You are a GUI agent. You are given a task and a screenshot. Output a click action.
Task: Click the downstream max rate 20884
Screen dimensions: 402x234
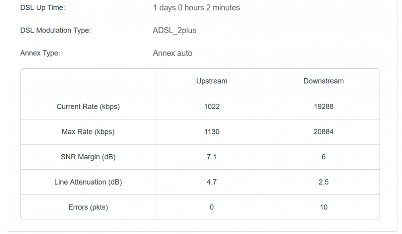[x=323, y=132]
